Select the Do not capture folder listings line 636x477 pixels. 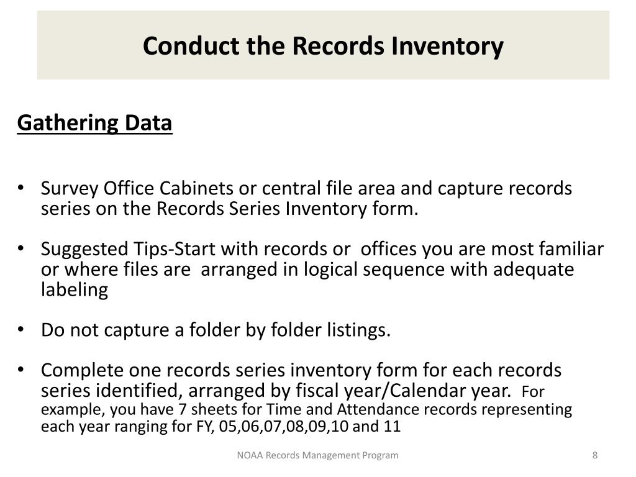point(216,330)
